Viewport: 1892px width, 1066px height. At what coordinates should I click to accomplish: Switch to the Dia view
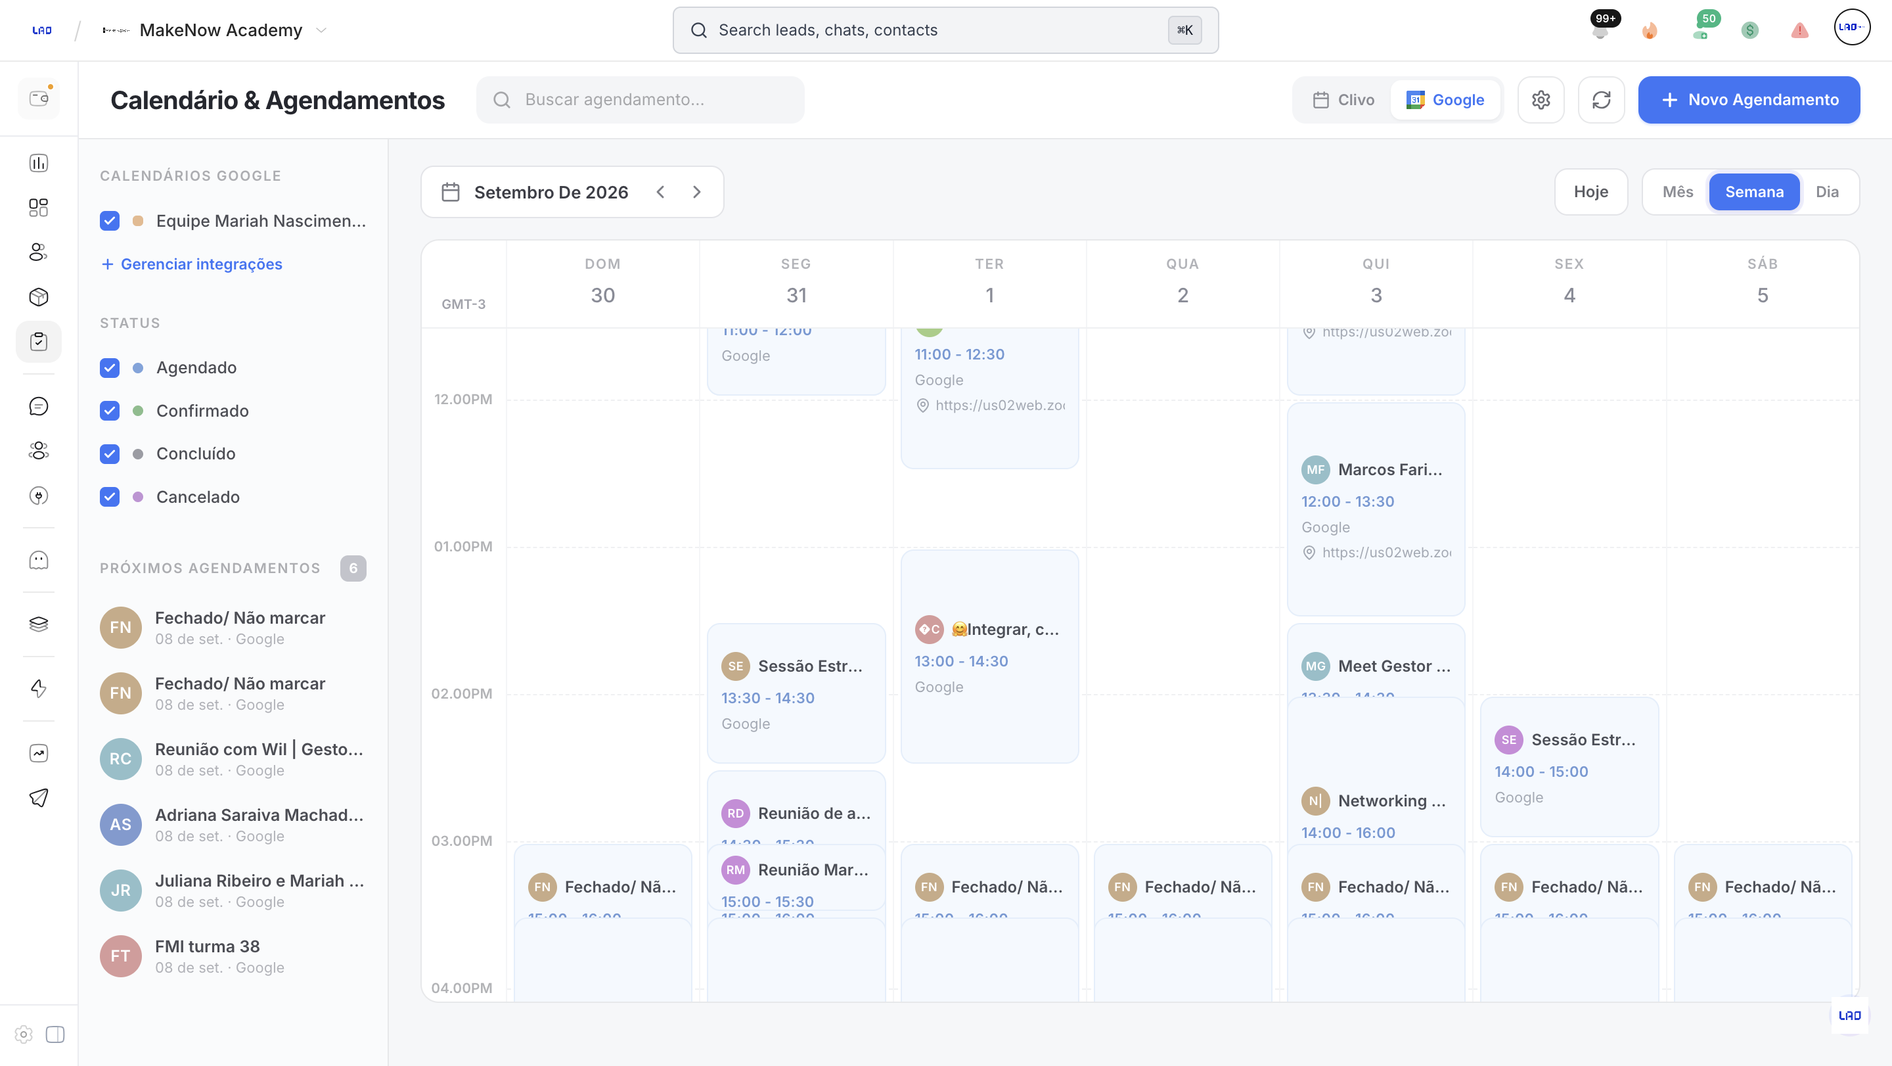pyautogui.click(x=1826, y=193)
